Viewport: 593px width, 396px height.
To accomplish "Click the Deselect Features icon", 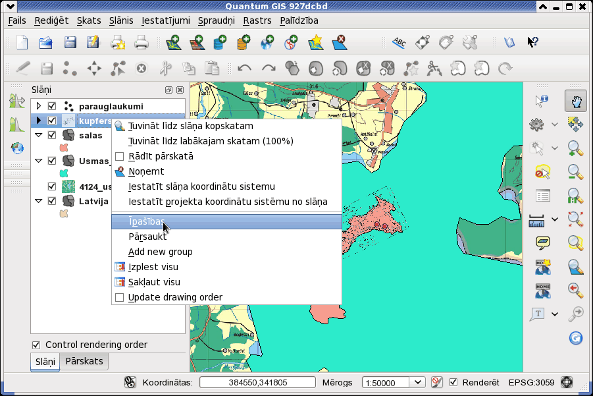I will [x=542, y=172].
